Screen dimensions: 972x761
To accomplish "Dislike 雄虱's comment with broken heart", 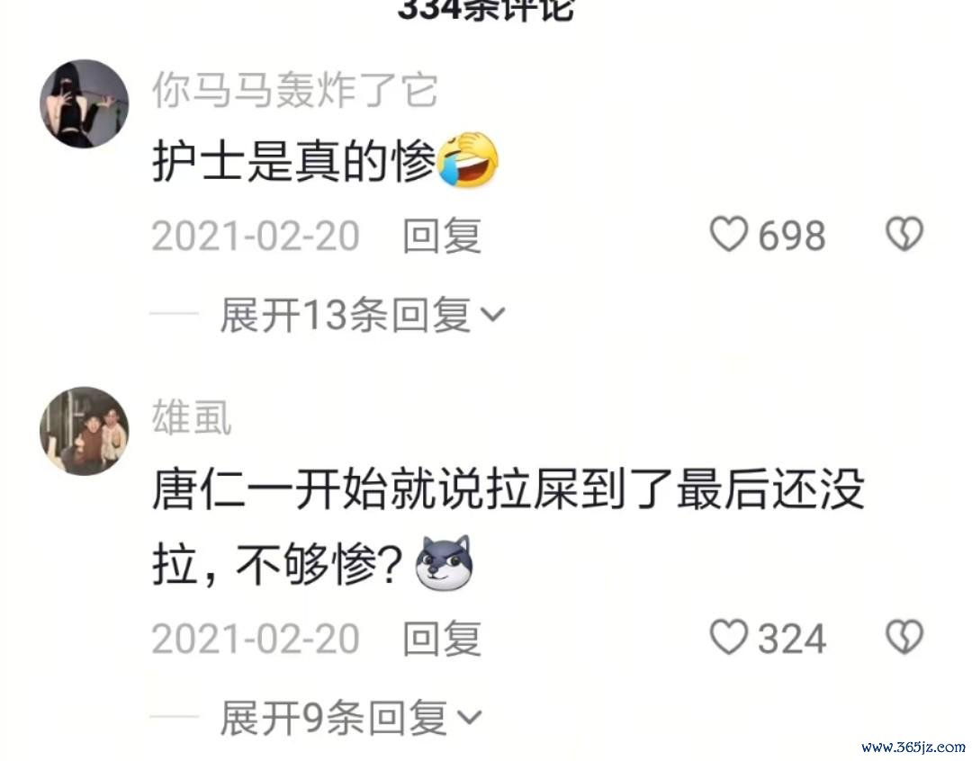I will click(904, 637).
